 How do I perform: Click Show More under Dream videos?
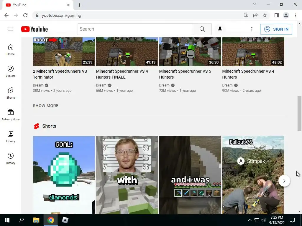[x=46, y=106]
